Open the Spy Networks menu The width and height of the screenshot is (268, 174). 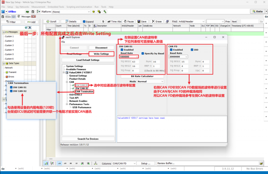(x=22, y=7)
